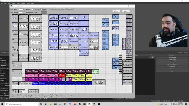189x106 pixels.
Task: Select the F deck button
Action: tap(84, 18)
